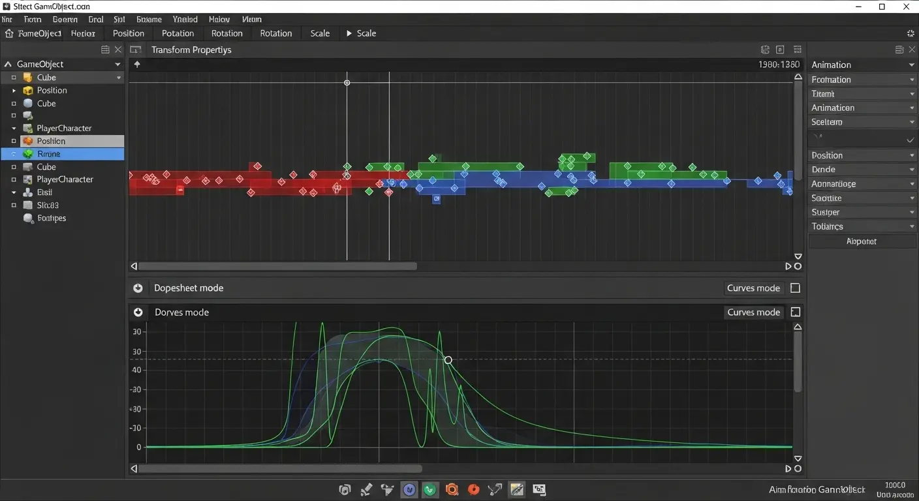Collapse the PlayerCharacter tree node

pos(14,129)
